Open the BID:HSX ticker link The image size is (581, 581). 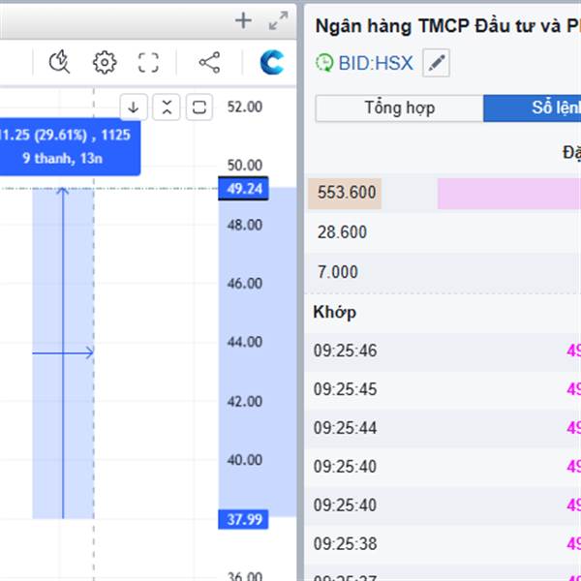pyautogui.click(x=376, y=63)
